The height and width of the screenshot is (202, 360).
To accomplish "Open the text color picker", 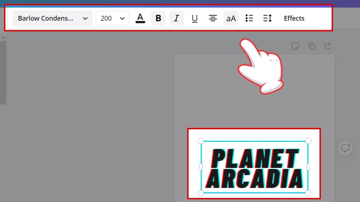I will click(x=140, y=18).
